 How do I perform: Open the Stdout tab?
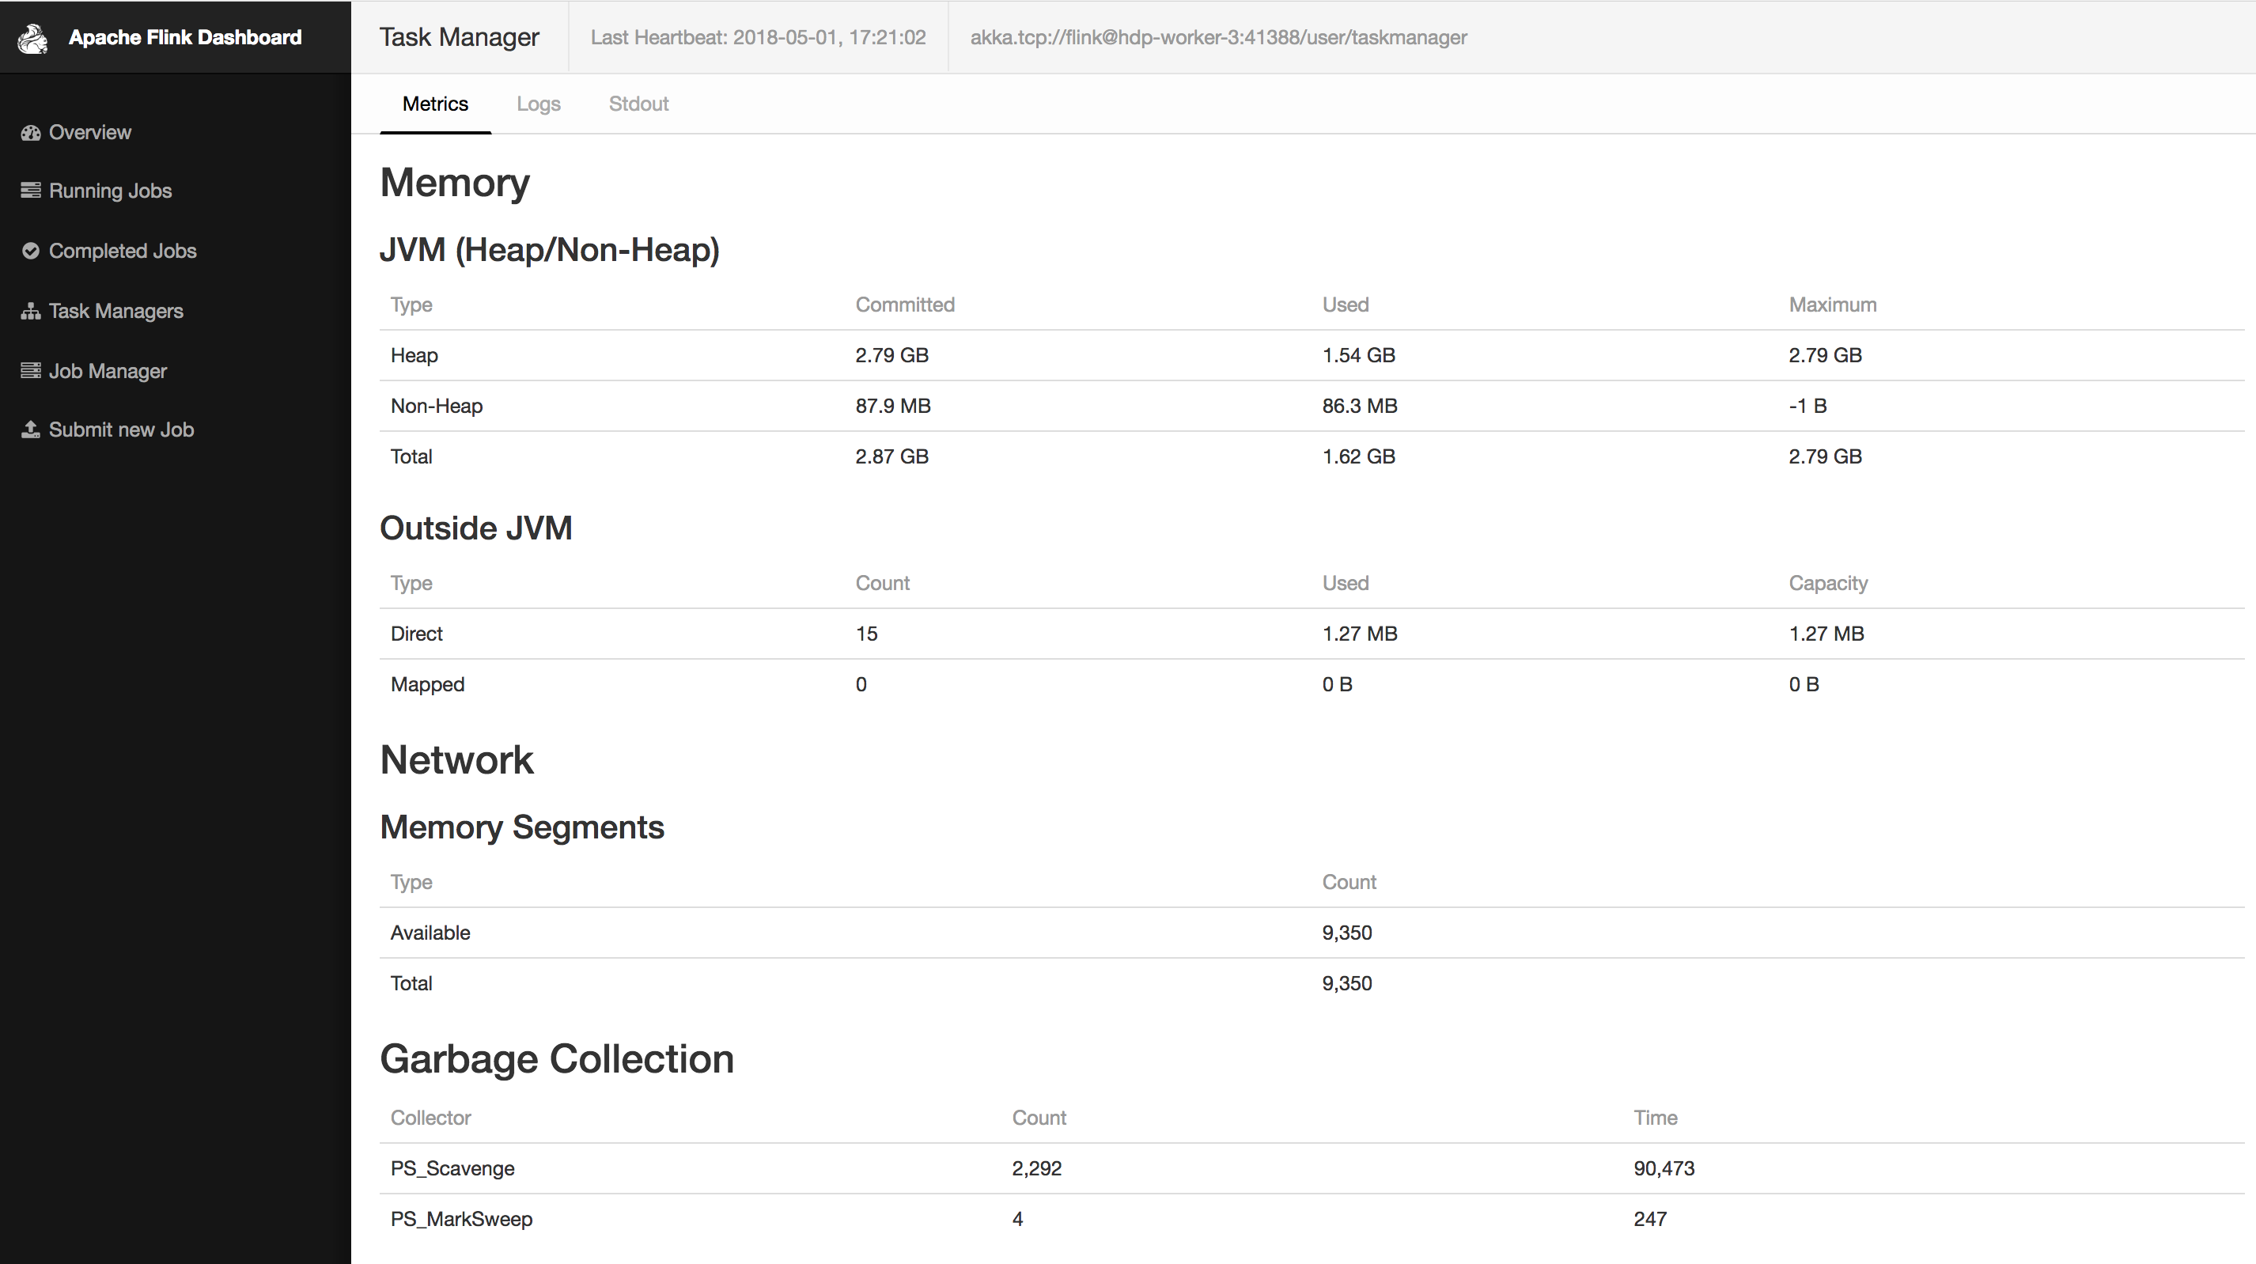638,104
